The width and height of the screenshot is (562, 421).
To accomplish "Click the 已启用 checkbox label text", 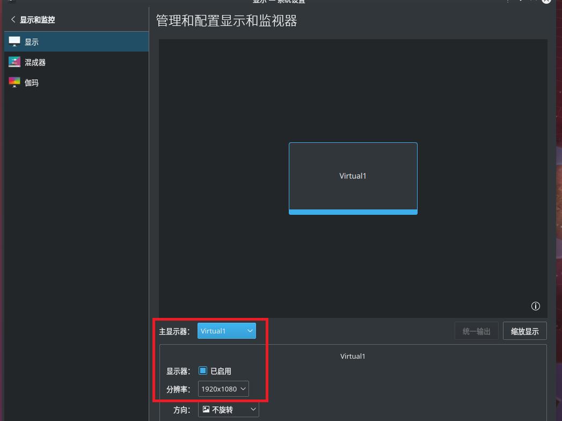I will click(x=221, y=371).
